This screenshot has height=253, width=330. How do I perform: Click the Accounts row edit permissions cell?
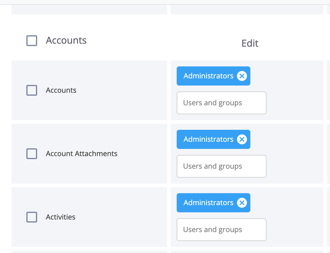click(x=247, y=90)
